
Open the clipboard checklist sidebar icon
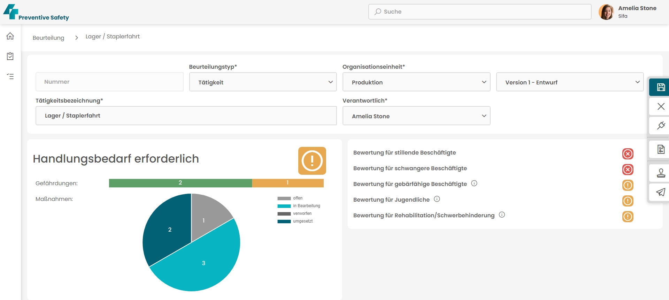click(10, 56)
